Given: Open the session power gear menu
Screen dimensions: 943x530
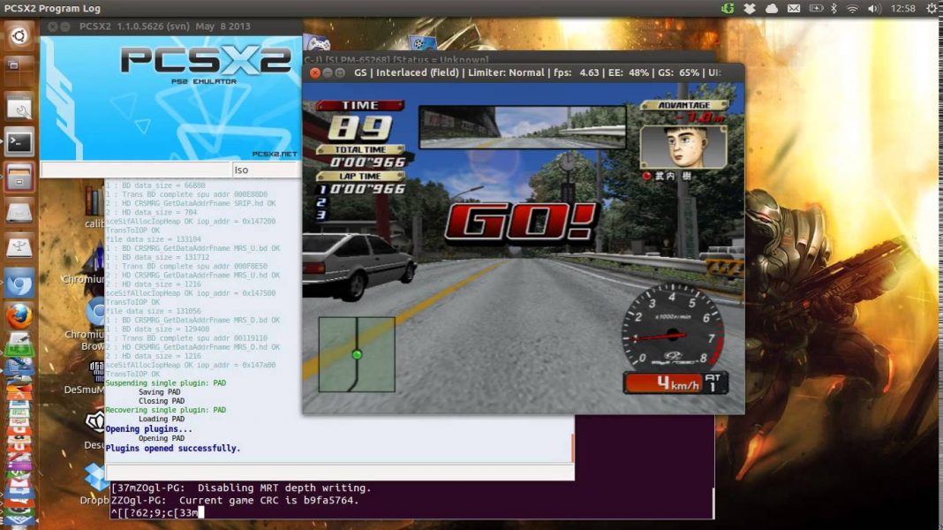Looking at the screenshot, I should pos(932,9).
